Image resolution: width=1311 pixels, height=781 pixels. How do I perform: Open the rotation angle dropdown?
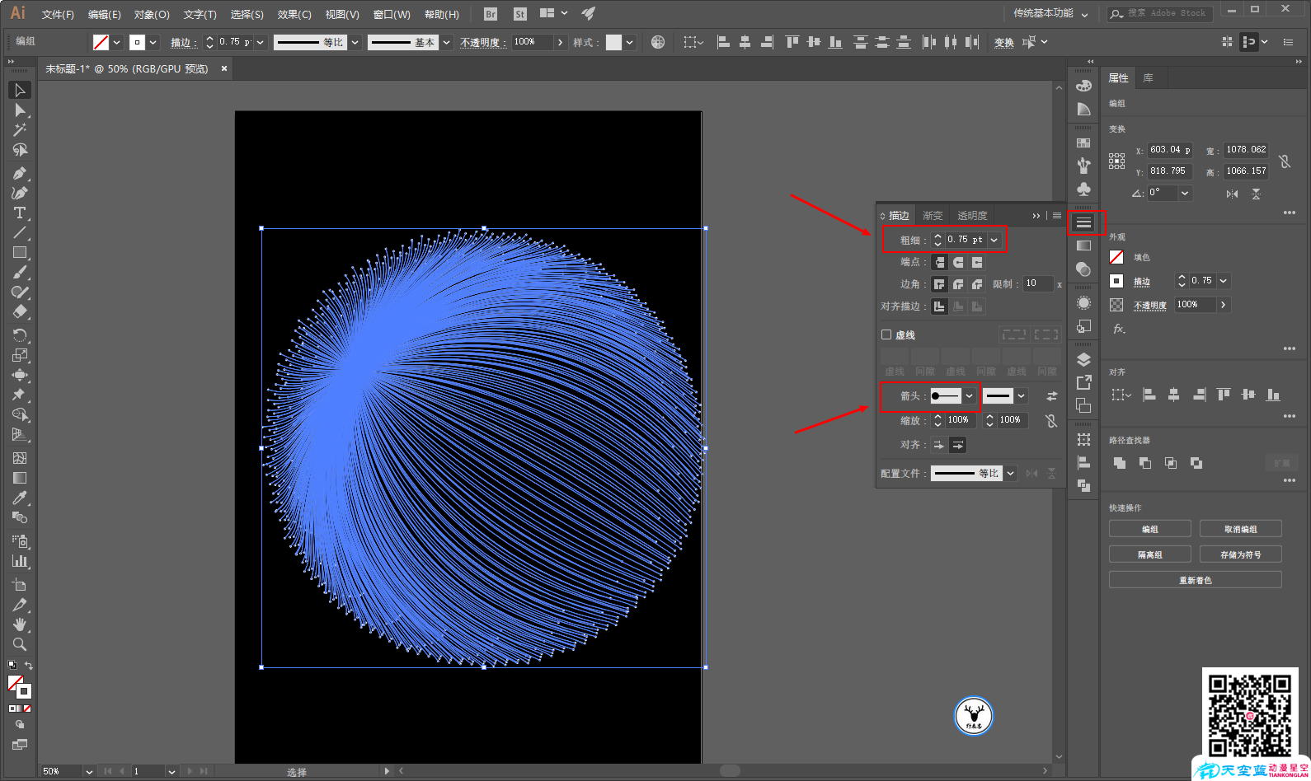pos(1185,194)
